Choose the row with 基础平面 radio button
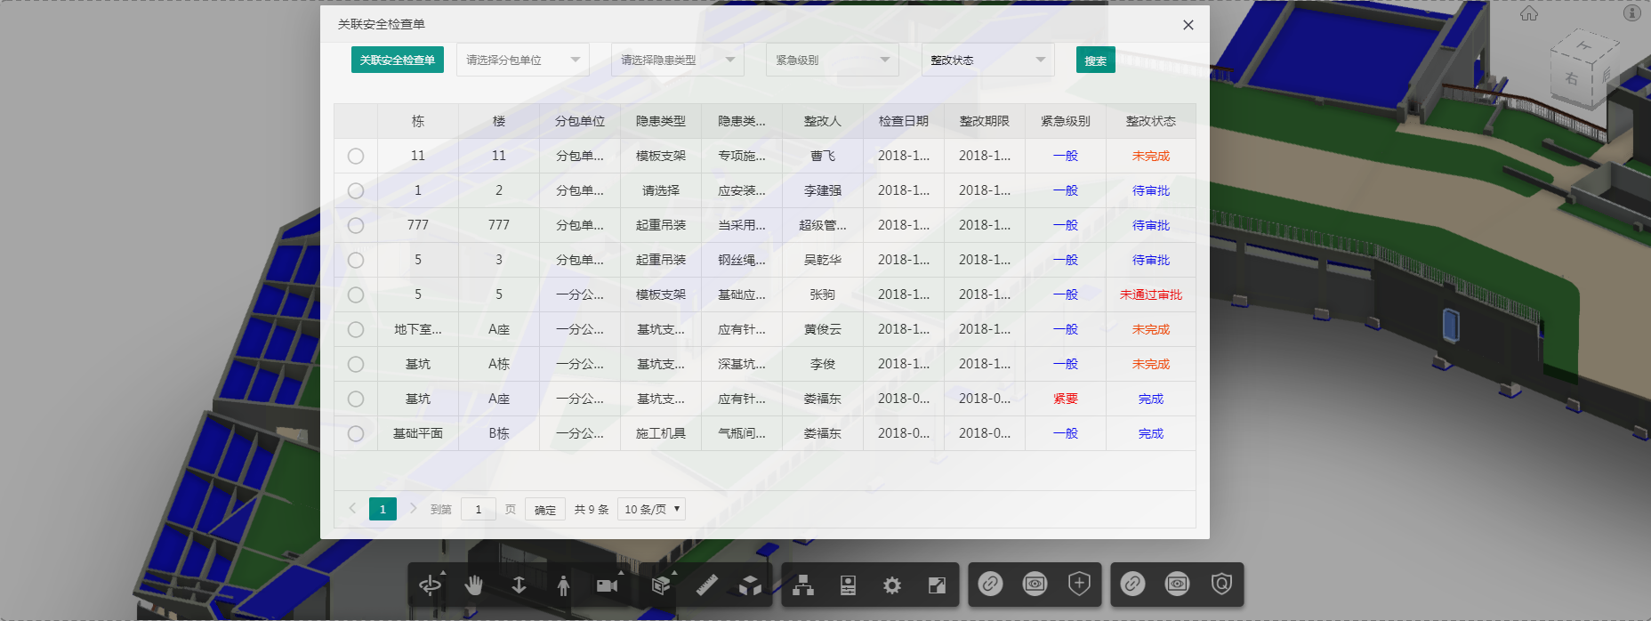Image resolution: width=1651 pixels, height=621 pixels. [x=356, y=434]
